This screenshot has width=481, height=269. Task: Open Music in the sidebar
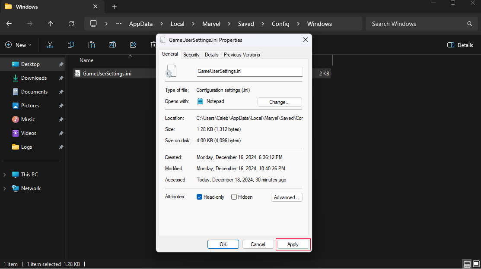click(28, 119)
